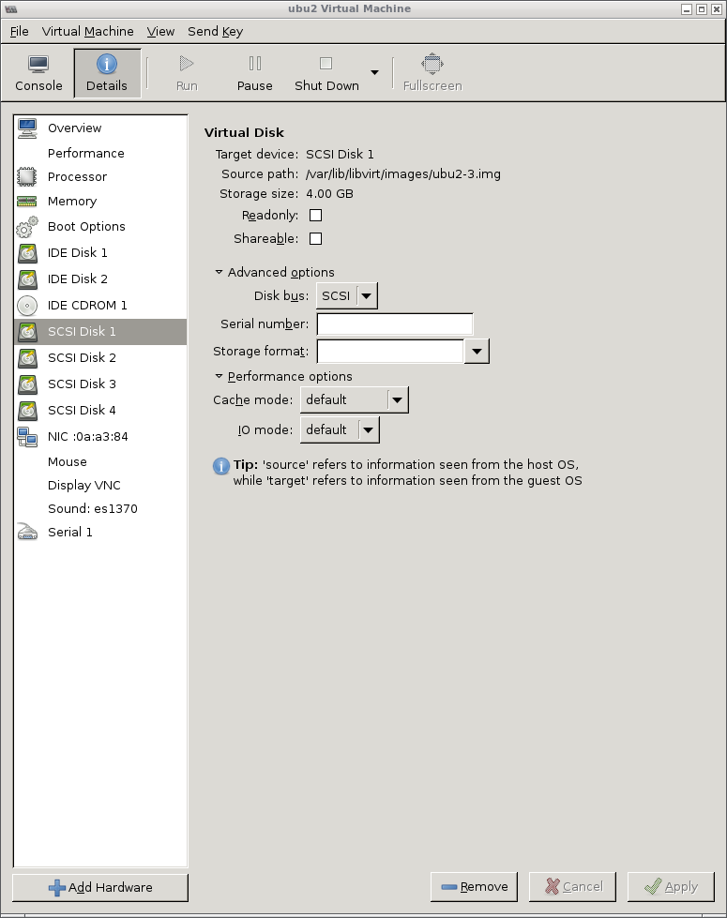Click the Remove button
Screen dimensions: 727x918
(x=474, y=886)
